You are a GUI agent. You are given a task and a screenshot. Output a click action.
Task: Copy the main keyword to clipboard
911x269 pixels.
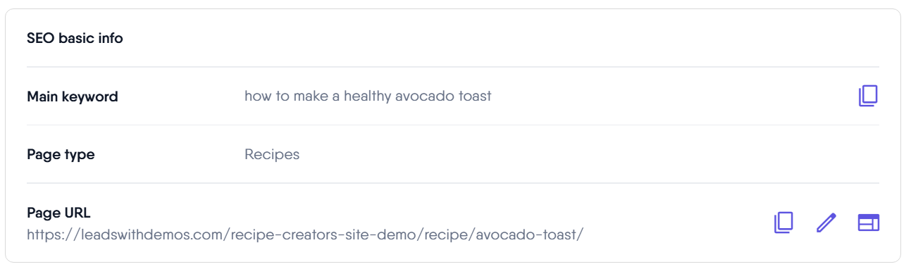coord(868,96)
